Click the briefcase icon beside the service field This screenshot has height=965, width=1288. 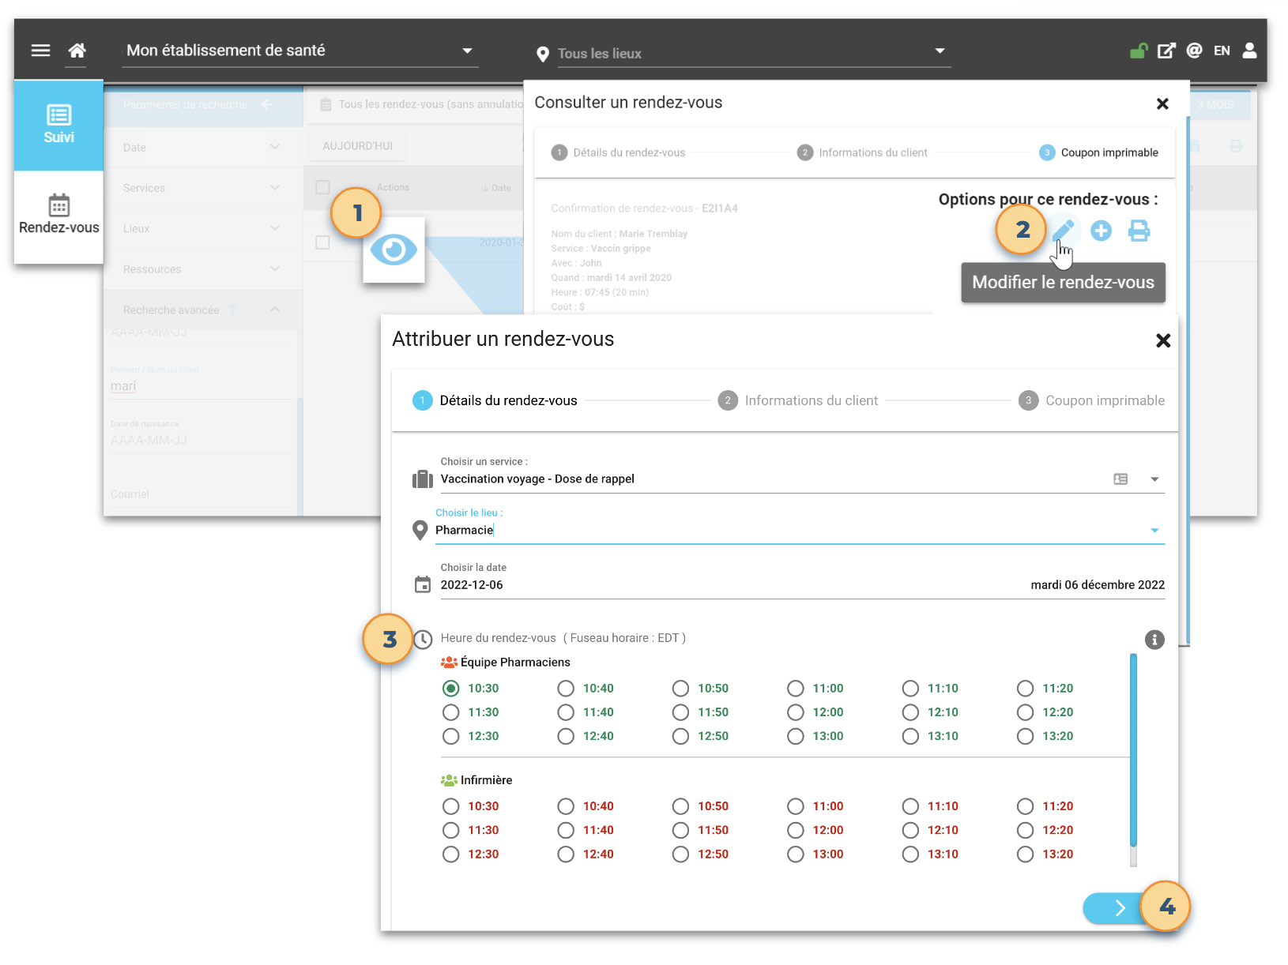(423, 479)
